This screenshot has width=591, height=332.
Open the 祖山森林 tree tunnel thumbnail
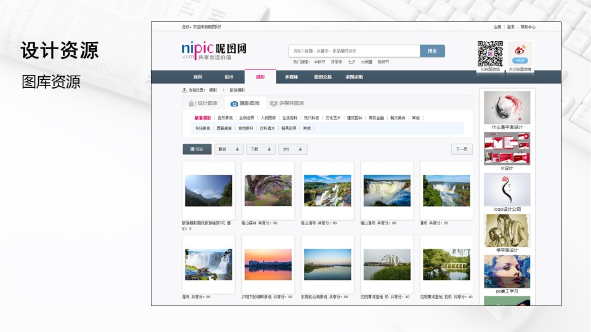point(268,191)
